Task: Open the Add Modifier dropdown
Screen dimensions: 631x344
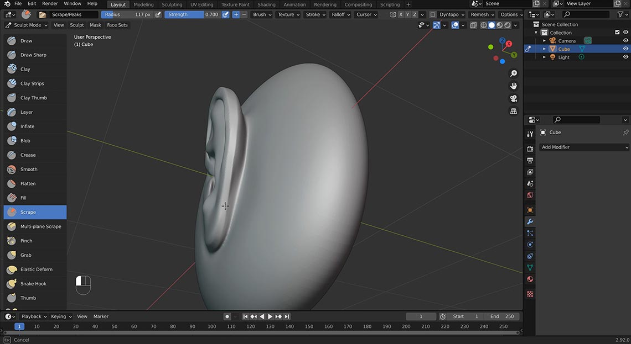Action: point(584,147)
